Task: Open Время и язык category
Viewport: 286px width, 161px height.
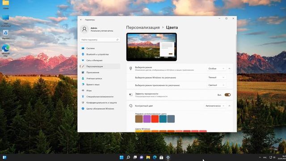Action: coord(100,85)
